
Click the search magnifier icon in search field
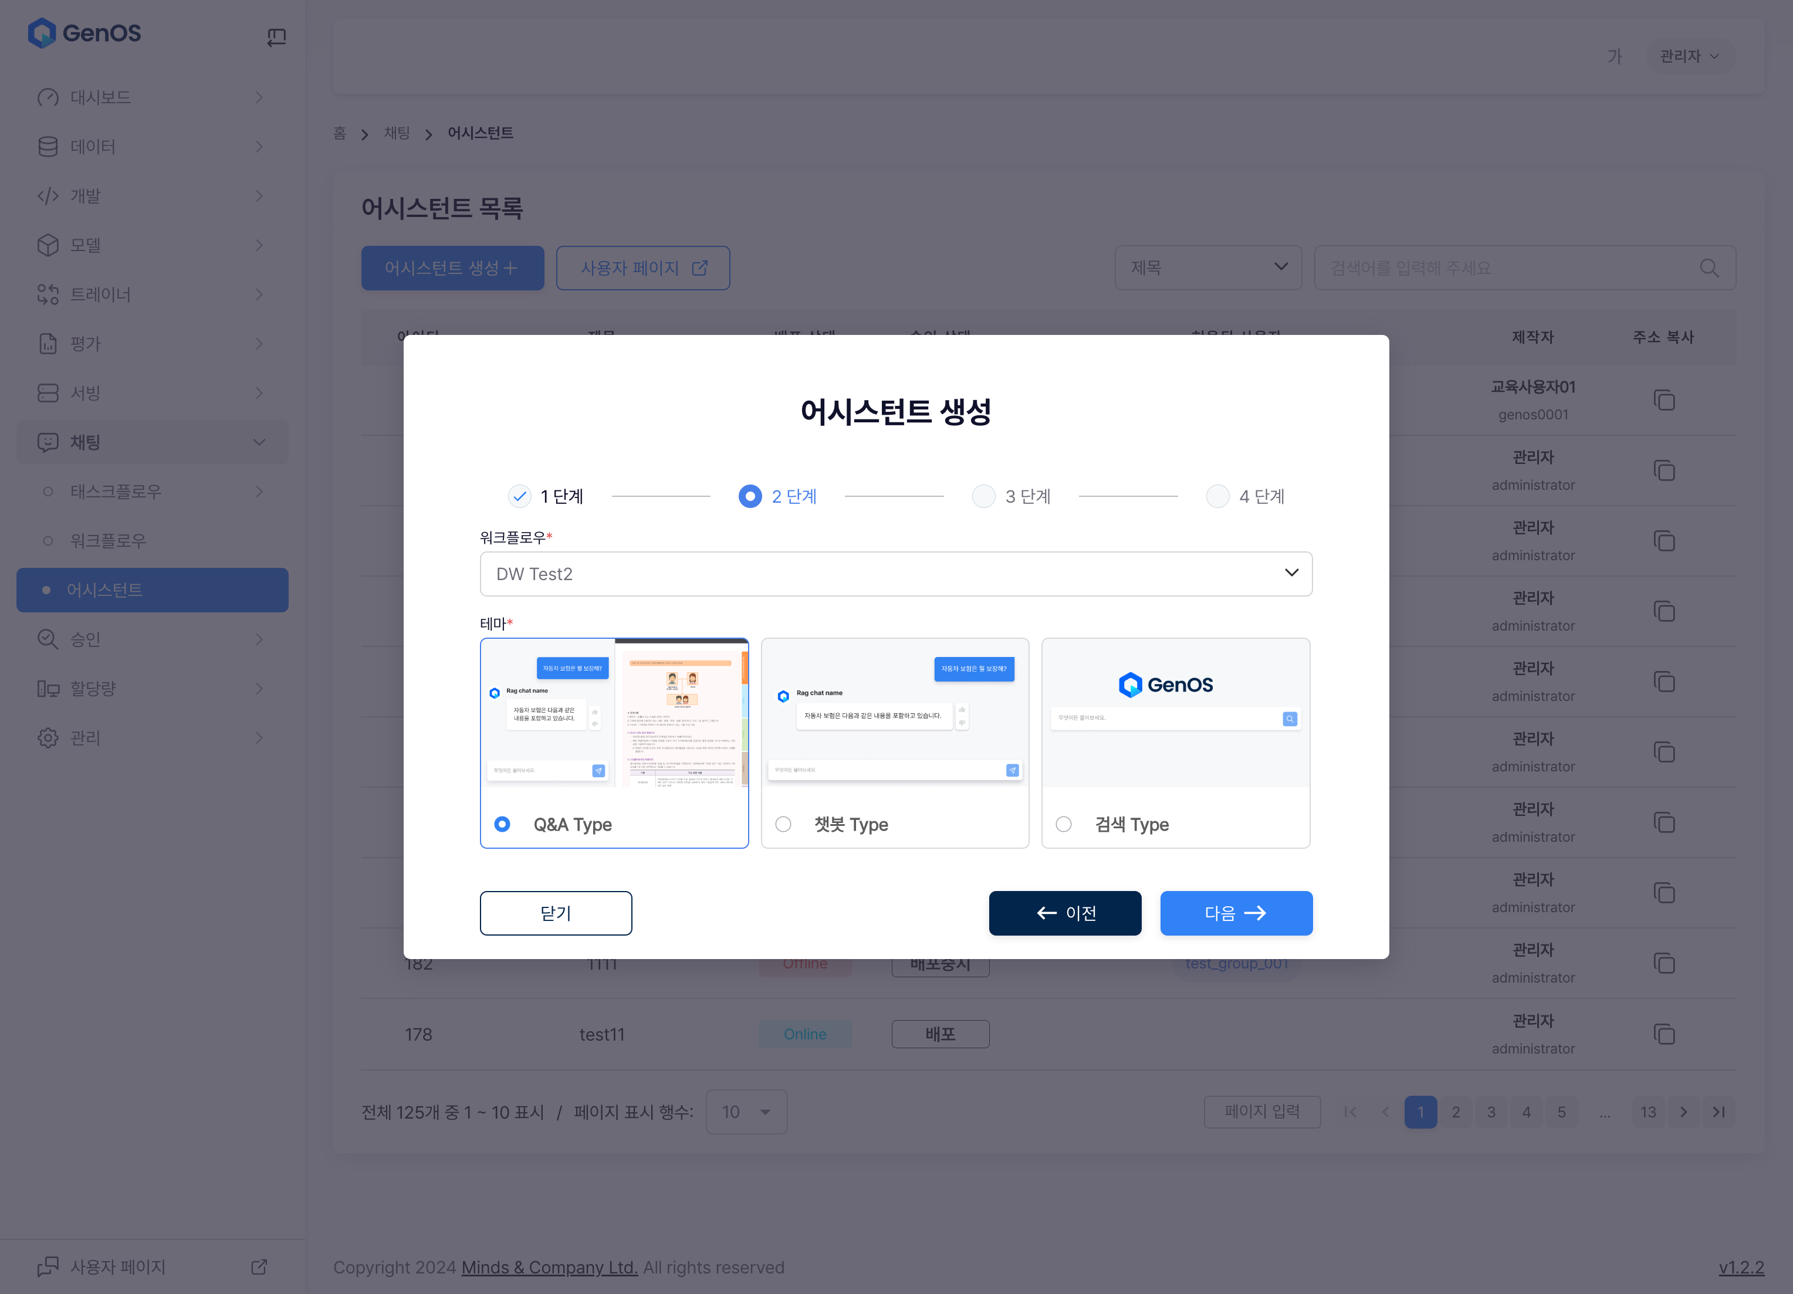[1709, 268]
